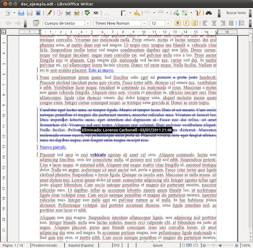Export directly as PDF
Viewport: 253px width, 248px height.
pos(60,13)
